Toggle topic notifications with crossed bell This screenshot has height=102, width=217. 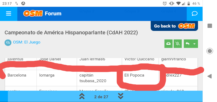click(178, 44)
